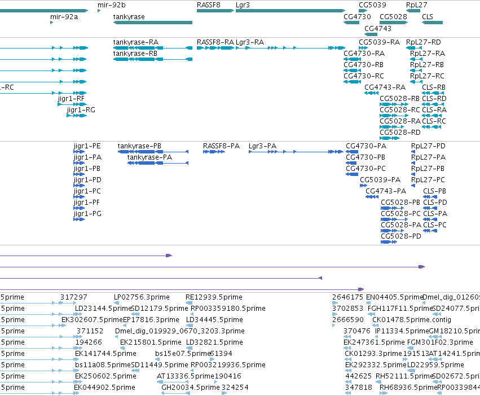Select the CG5028-PD protein
The image size is (480, 396).
point(389,242)
